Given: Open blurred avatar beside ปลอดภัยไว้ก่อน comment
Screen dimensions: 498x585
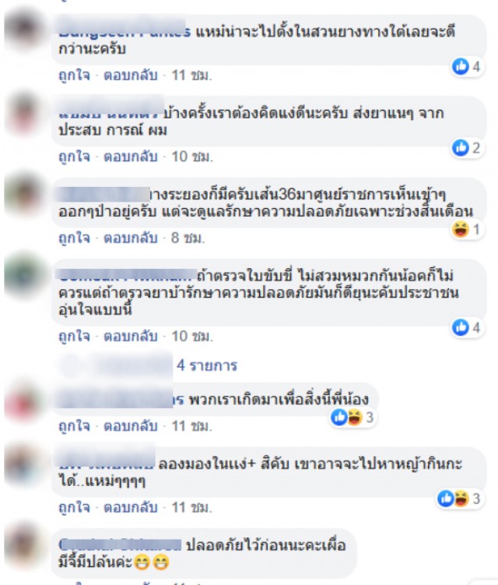Looking at the screenshot, I should point(24,545).
